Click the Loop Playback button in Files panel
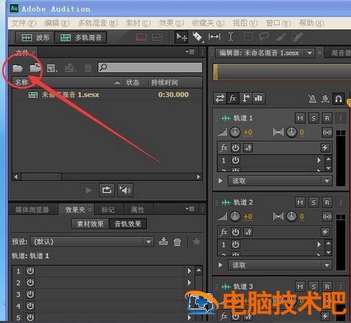The image size is (351, 323). 106,190
